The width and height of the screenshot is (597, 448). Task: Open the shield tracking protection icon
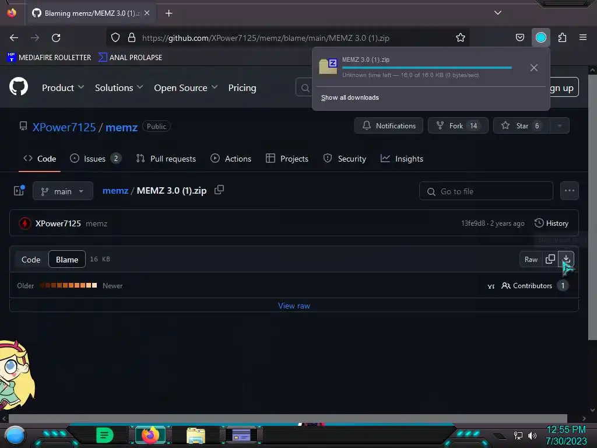(115, 38)
